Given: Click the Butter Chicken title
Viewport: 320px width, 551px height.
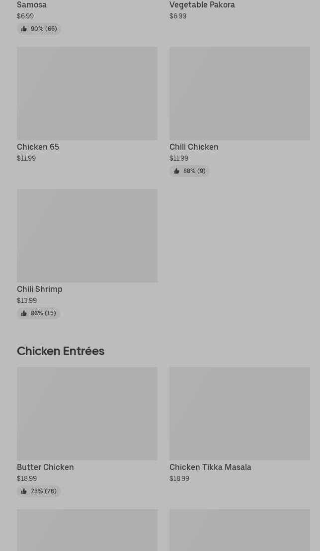Looking at the screenshot, I should [x=45, y=467].
